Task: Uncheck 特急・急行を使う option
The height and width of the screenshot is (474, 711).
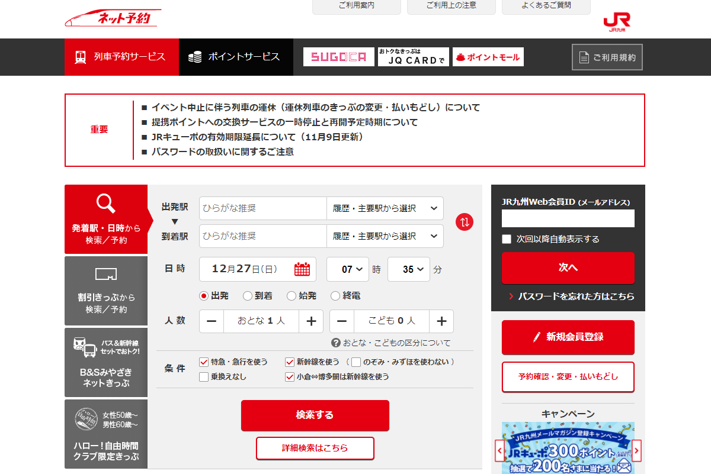Action: click(x=204, y=362)
